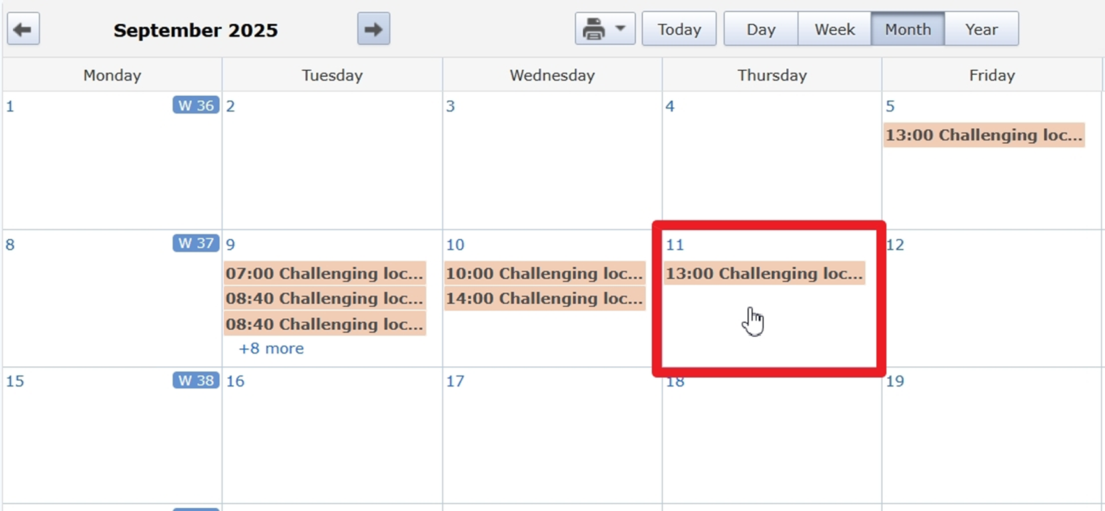Screen dimensions: 1105x511
Task: Click day number 16 in the calendar
Action: pos(235,381)
